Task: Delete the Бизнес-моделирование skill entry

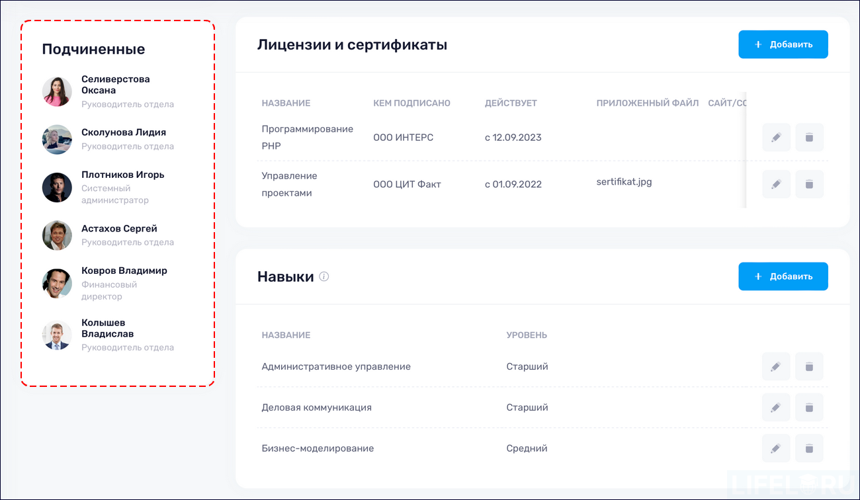Action: pos(809,448)
